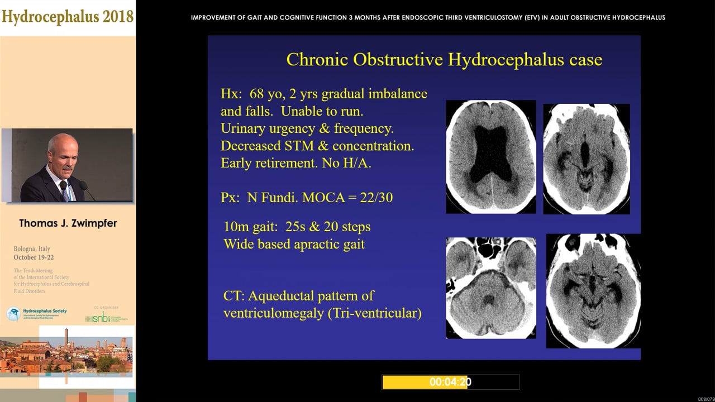Click the bottom-right CT scan image
Viewport: 715px width, 402px height.
coord(593,291)
